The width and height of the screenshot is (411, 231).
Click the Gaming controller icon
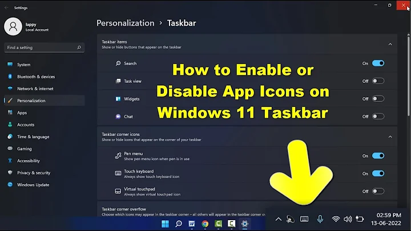10,148
